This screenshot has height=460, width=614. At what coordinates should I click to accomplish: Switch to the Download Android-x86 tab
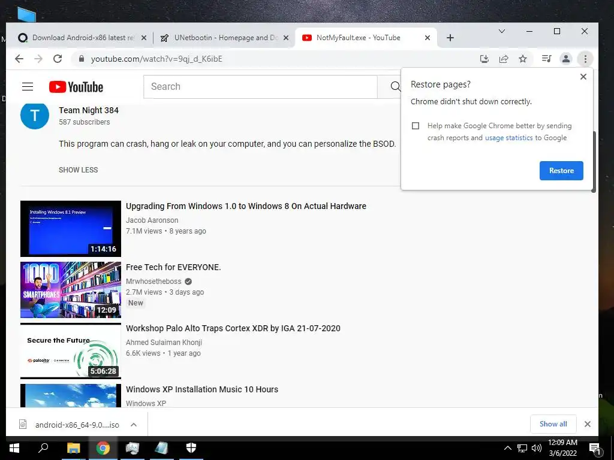pos(83,38)
